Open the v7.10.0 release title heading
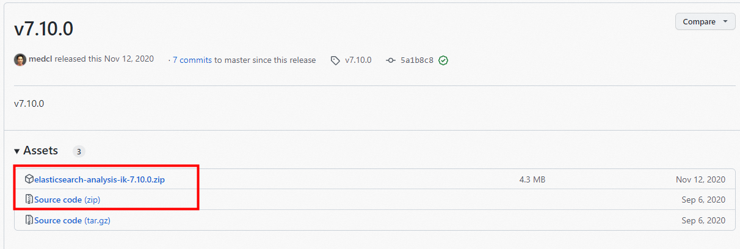The width and height of the screenshot is (740, 249). point(43,28)
